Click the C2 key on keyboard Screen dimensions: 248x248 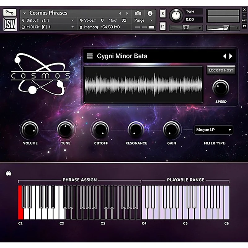pyautogui.click(x=62, y=214)
